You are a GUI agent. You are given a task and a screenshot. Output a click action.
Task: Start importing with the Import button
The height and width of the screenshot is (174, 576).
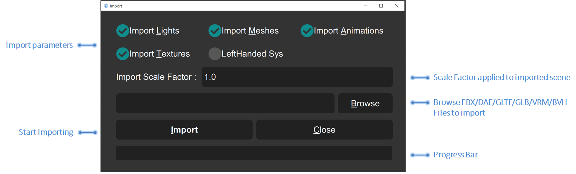click(x=184, y=130)
